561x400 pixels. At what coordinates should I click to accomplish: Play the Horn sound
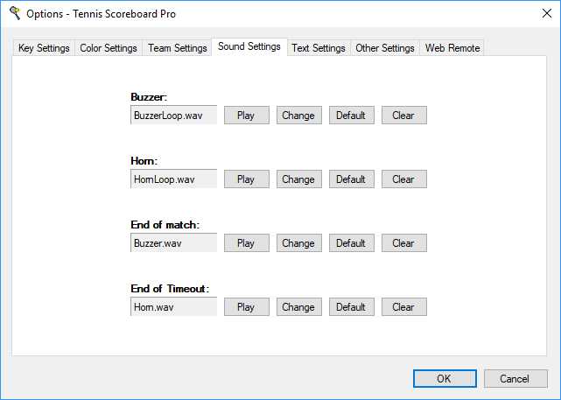click(246, 179)
